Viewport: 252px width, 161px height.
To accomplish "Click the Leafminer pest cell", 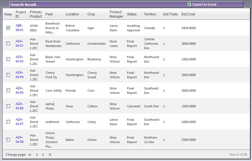I will coord(52,122).
